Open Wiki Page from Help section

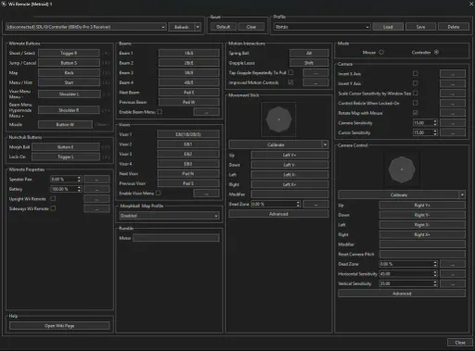pyautogui.click(x=59, y=326)
